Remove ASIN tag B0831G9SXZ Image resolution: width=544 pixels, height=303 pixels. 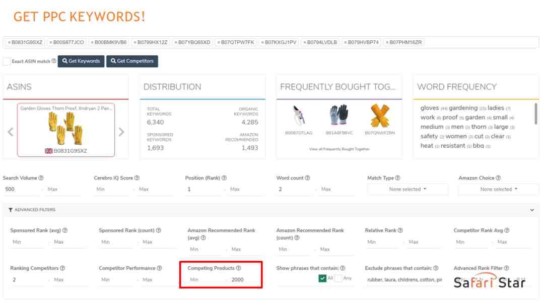point(10,43)
